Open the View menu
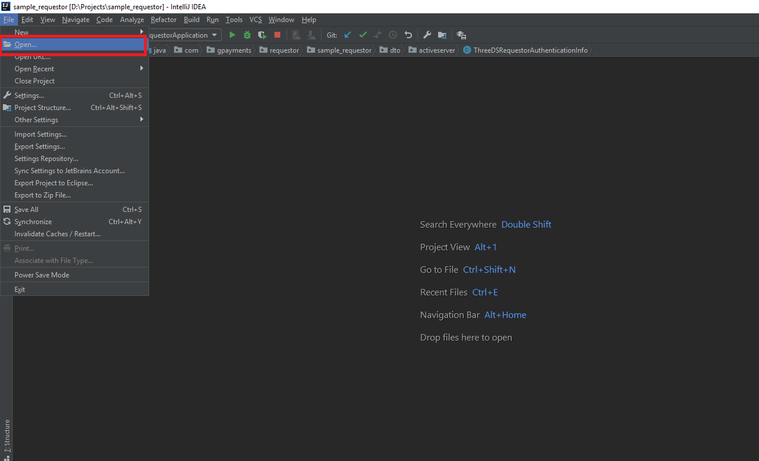Image resolution: width=759 pixels, height=461 pixels. click(48, 20)
